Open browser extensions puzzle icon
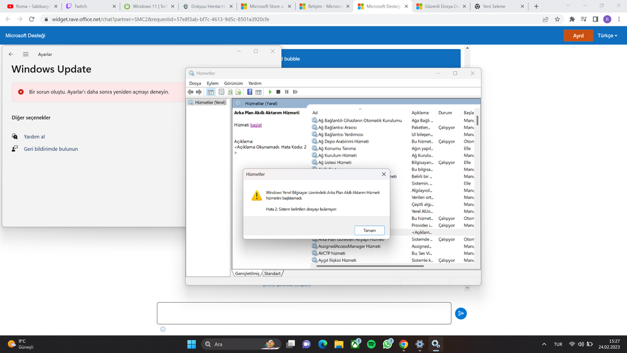The height and width of the screenshot is (353, 627). point(572,19)
